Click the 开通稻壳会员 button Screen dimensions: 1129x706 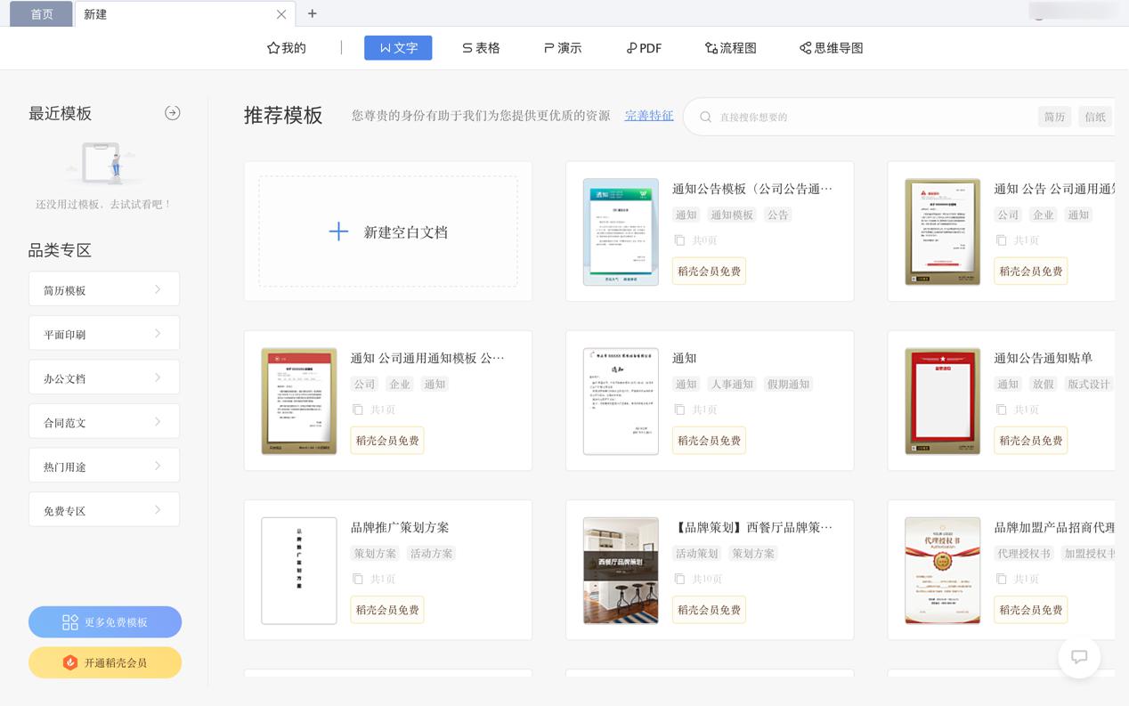pyautogui.click(x=105, y=662)
